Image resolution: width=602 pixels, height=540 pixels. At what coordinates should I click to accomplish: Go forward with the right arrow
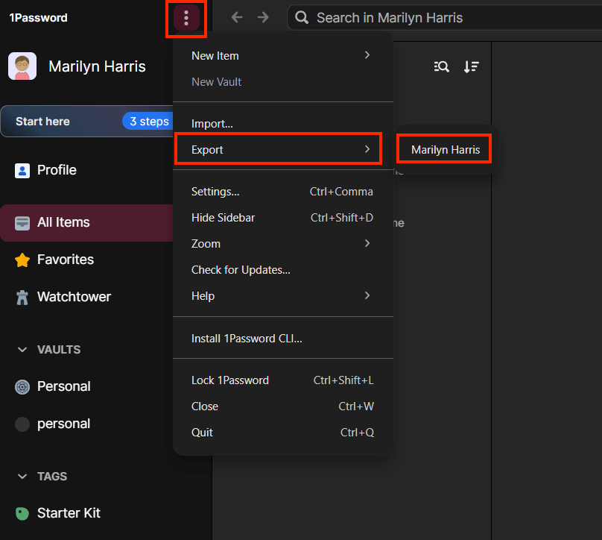click(x=263, y=17)
